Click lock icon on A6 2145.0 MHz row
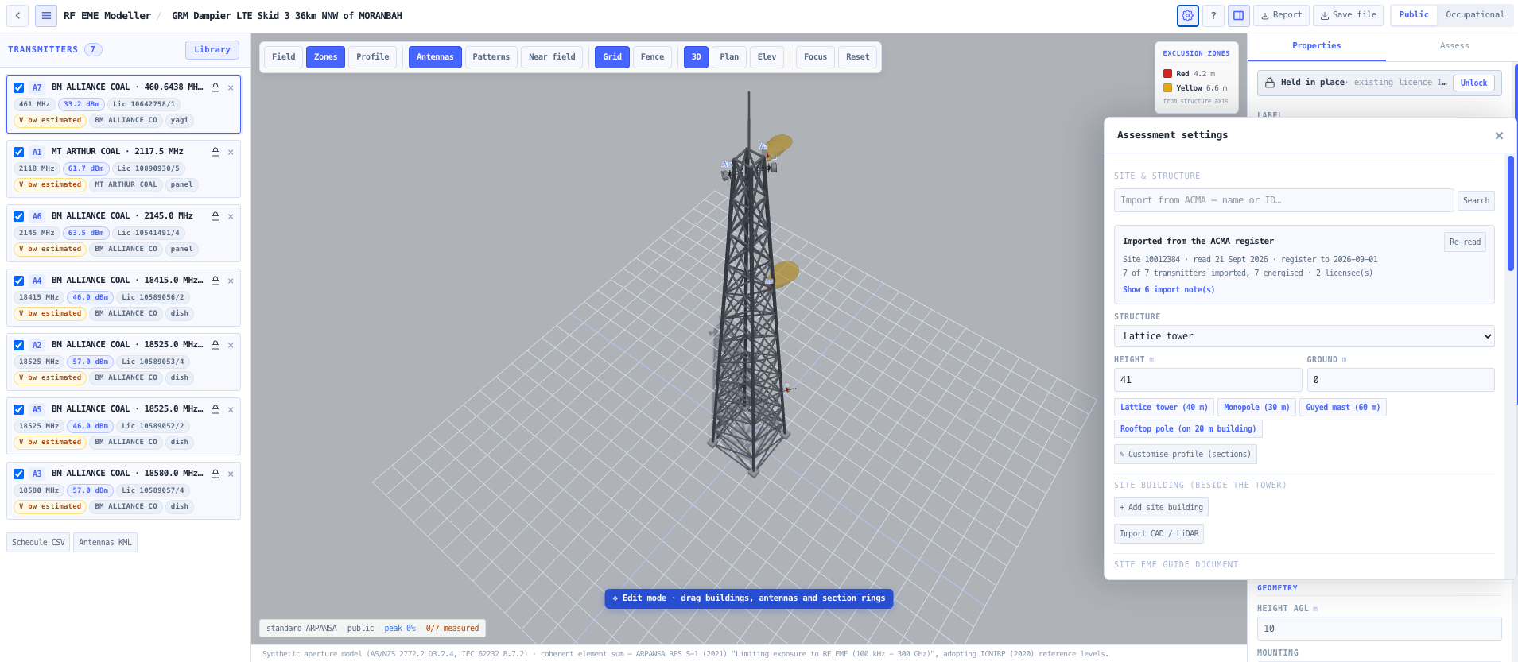 [215, 216]
